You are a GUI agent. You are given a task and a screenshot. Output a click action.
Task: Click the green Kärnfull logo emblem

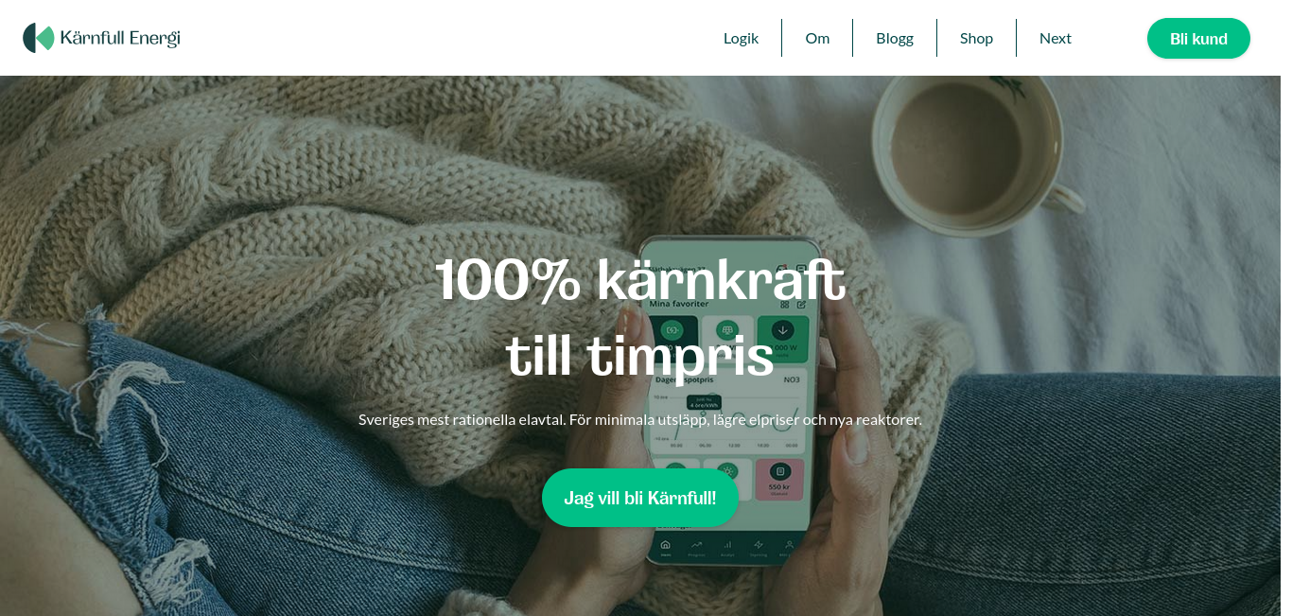(x=39, y=38)
